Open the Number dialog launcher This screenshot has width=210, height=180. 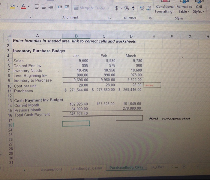click(x=150, y=18)
